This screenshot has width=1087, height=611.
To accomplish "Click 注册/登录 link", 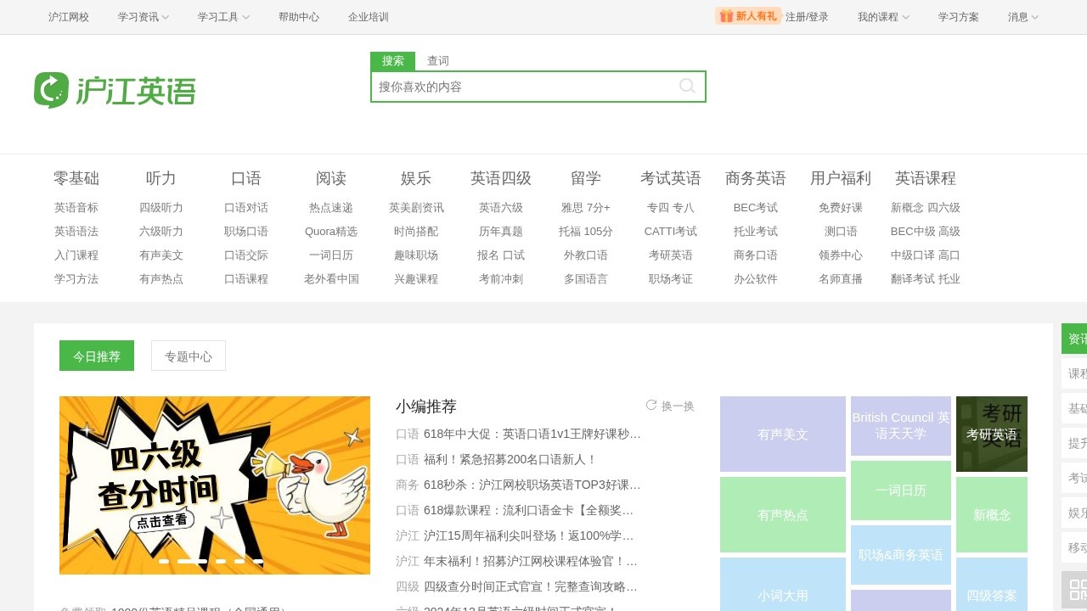I will point(807,17).
